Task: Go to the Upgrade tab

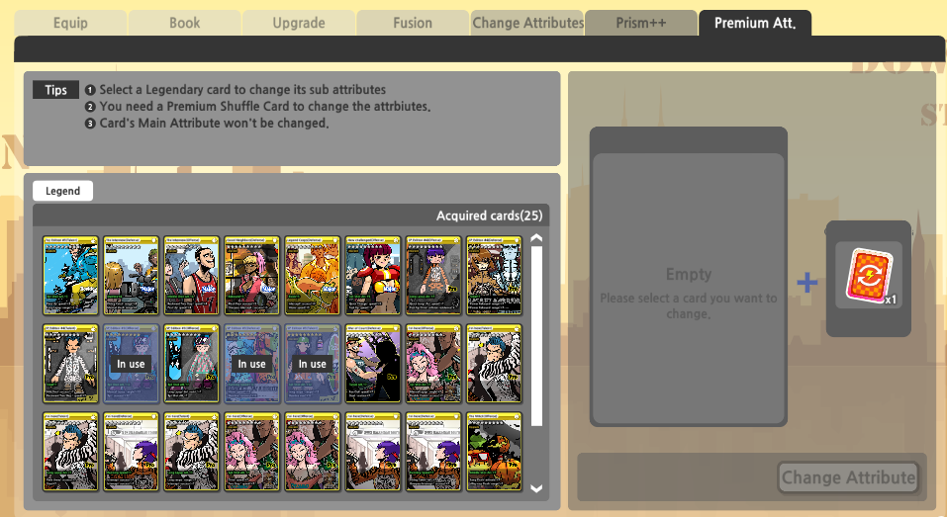Action: coord(299,23)
